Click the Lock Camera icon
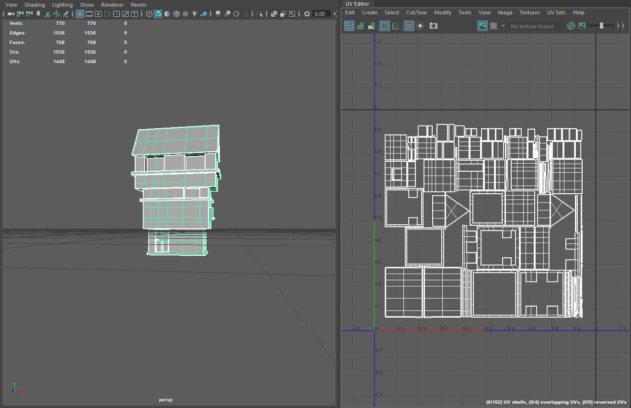The height and width of the screenshot is (408, 631). (19, 14)
